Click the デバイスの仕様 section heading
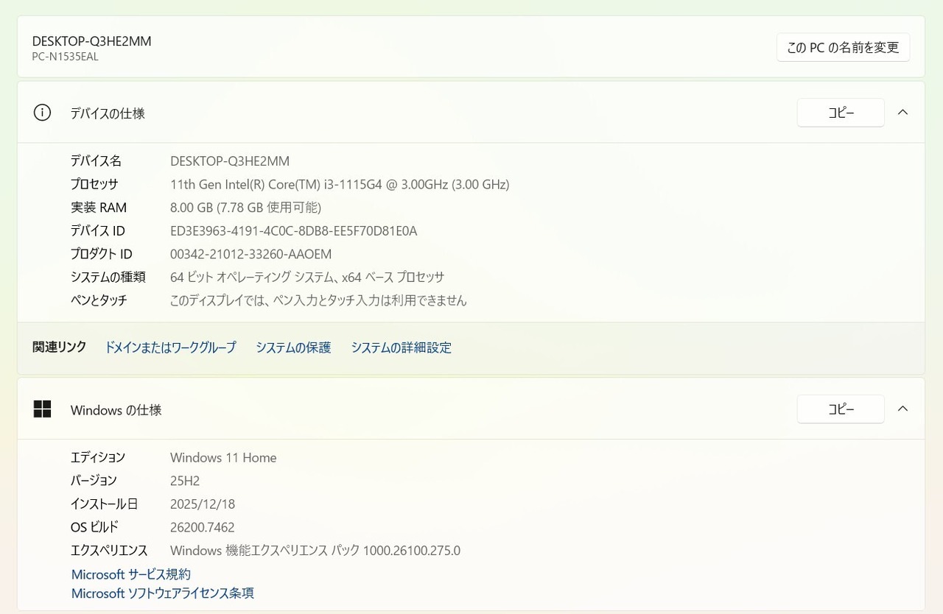Screen dimensions: 943x614 (x=108, y=113)
